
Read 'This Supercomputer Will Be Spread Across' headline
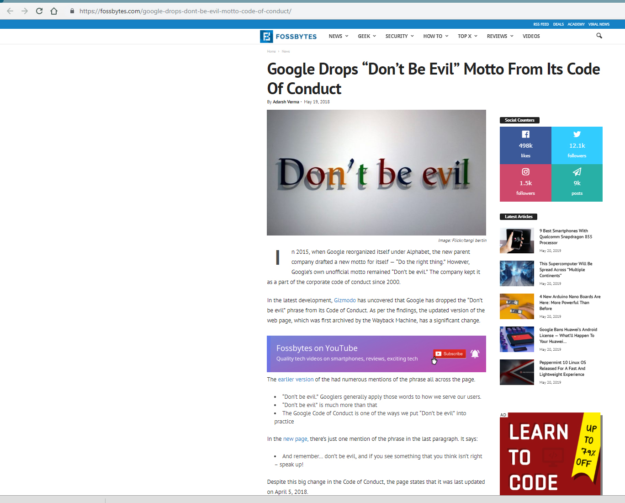(x=566, y=270)
